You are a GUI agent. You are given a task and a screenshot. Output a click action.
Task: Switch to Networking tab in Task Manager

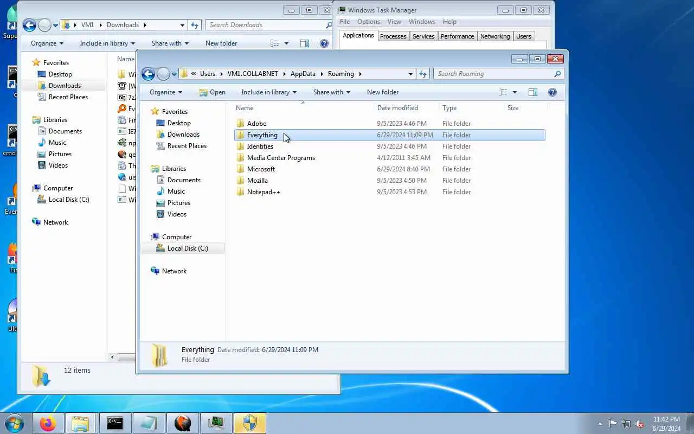pyautogui.click(x=495, y=36)
